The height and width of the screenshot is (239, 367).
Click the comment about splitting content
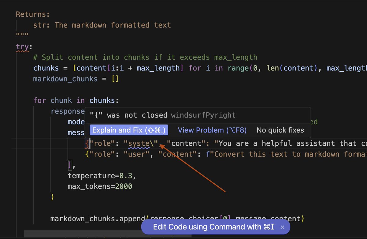click(x=145, y=57)
